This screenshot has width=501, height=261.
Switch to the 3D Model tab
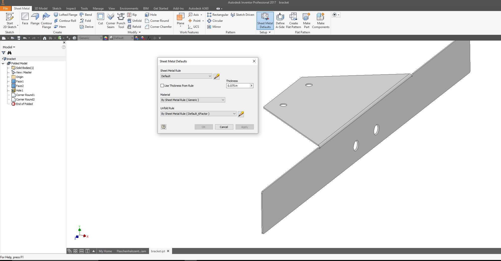(x=41, y=9)
